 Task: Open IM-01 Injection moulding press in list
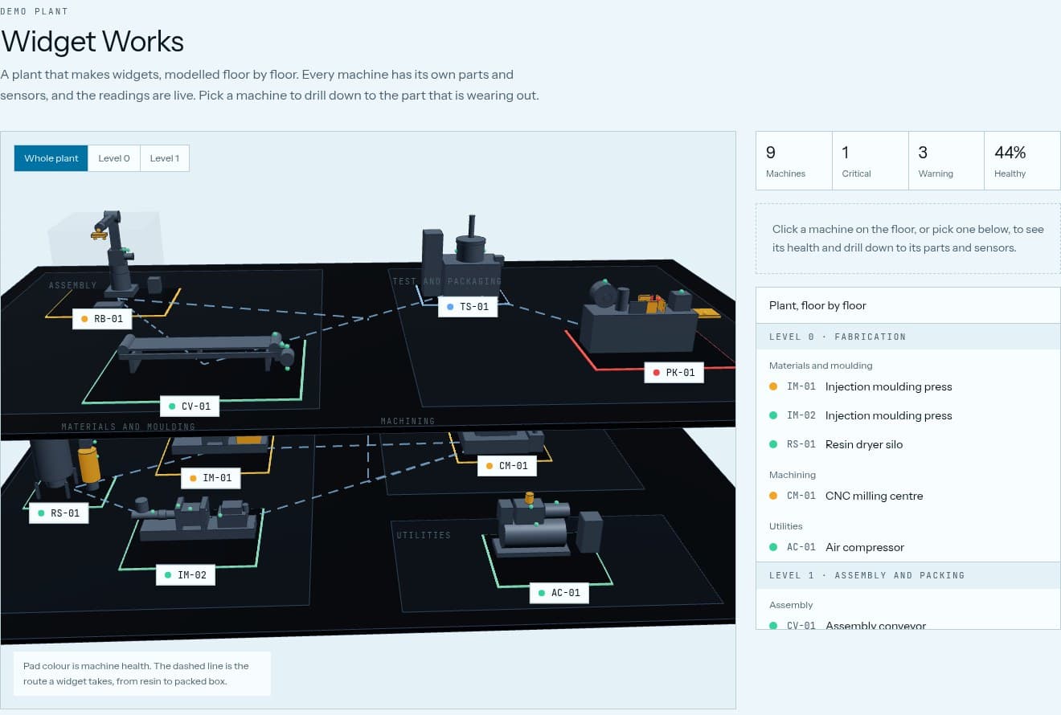click(907, 386)
